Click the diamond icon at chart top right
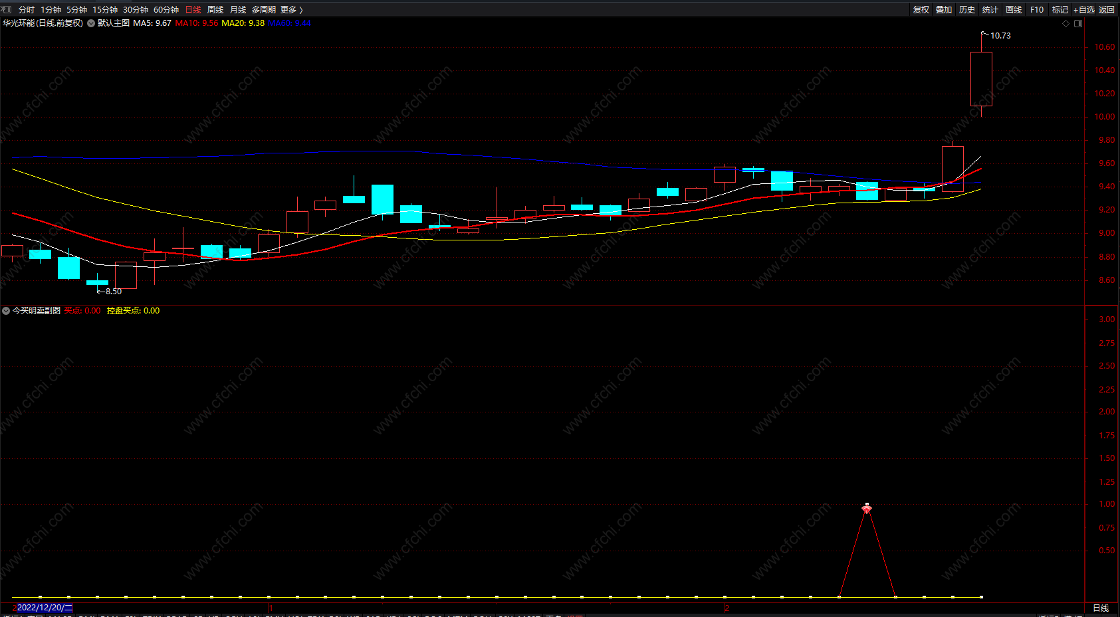The width and height of the screenshot is (1120, 617). coord(1066,24)
